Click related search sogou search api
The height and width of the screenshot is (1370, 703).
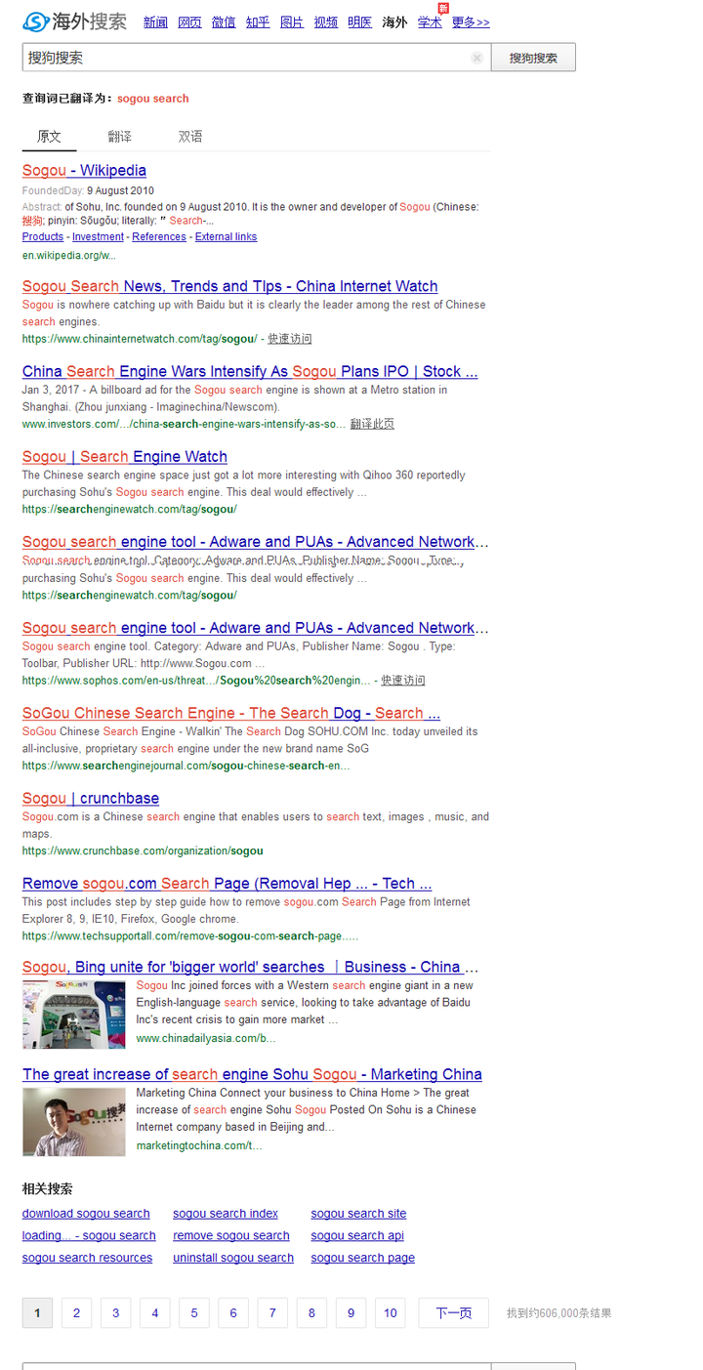click(x=357, y=1235)
